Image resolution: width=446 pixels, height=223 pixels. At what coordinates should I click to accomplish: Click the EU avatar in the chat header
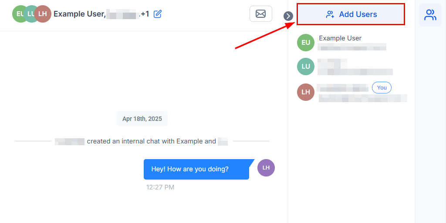(19, 14)
